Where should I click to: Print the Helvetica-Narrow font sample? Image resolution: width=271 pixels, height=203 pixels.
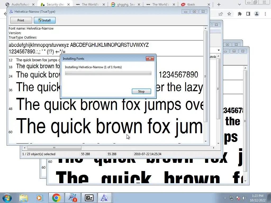(21, 20)
